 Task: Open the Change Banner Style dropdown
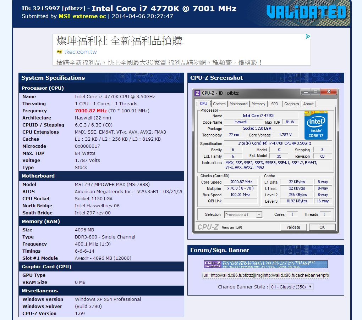coord(292,287)
